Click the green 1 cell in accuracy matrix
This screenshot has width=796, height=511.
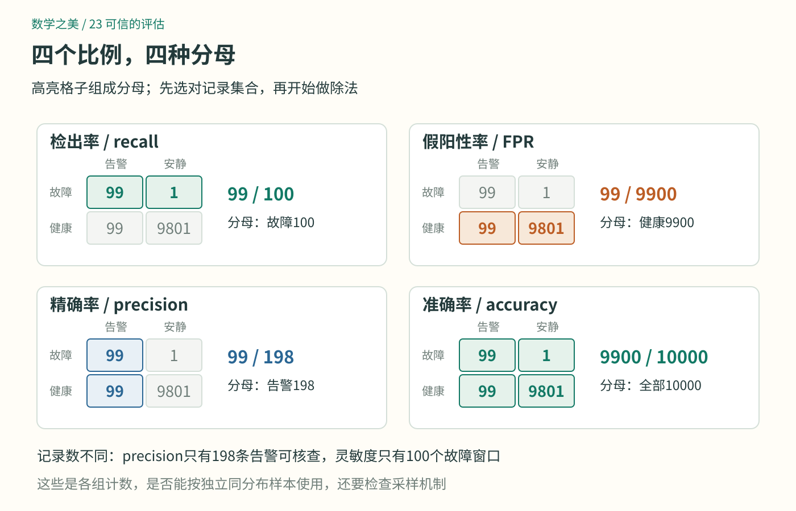[x=546, y=355]
